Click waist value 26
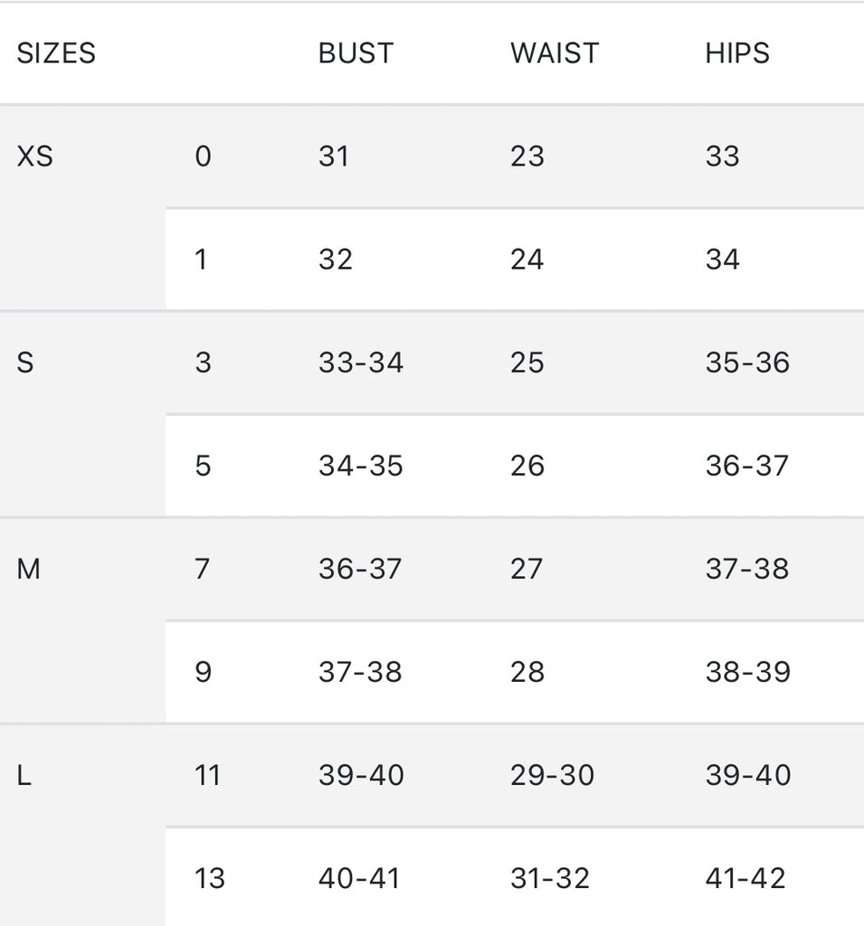Screen dimensions: 864x926 point(527,466)
